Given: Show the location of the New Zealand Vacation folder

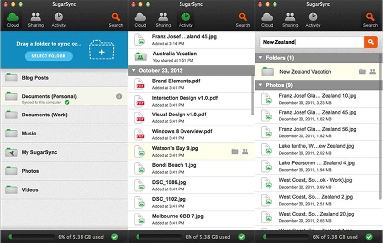Looking at the screenshot, I should [362, 72].
